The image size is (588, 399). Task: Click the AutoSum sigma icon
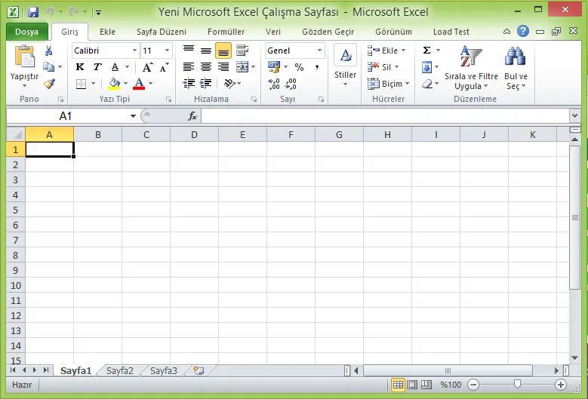pos(426,51)
